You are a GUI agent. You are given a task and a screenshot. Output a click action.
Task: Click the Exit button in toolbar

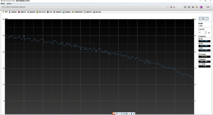click(208, 7)
